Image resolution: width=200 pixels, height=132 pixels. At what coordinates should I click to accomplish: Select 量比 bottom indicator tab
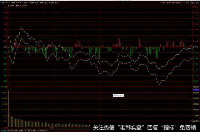(x=8, y=131)
